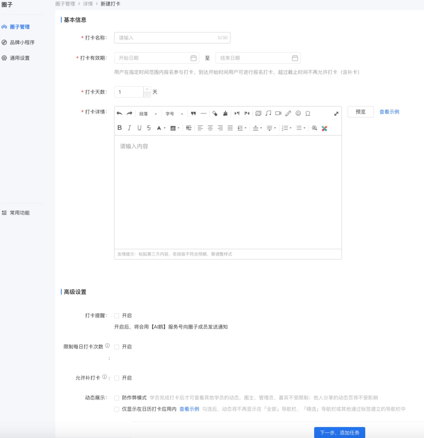This screenshot has width=424, height=438.
Task: Enable the 限制每日打卡次数 checkbox
Action: point(116,347)
